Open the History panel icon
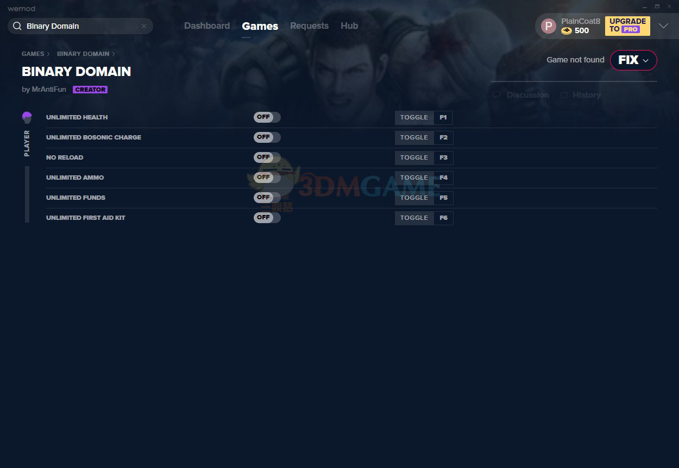The height and width of the screenshot is (468, 679). click(564, 95)
